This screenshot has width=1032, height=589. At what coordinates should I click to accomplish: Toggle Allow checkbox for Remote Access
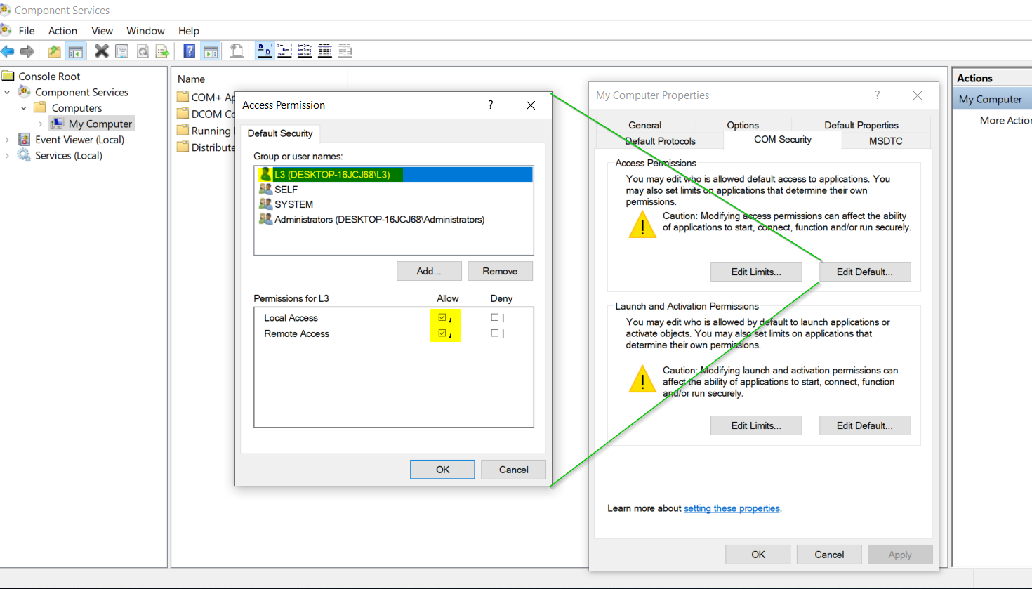coord(442,333)
